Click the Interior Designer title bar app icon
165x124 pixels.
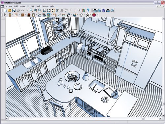[x=2, y=2]
